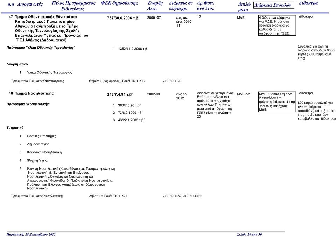Click the 'Διιδρυματικό' label

click(17, 64)
